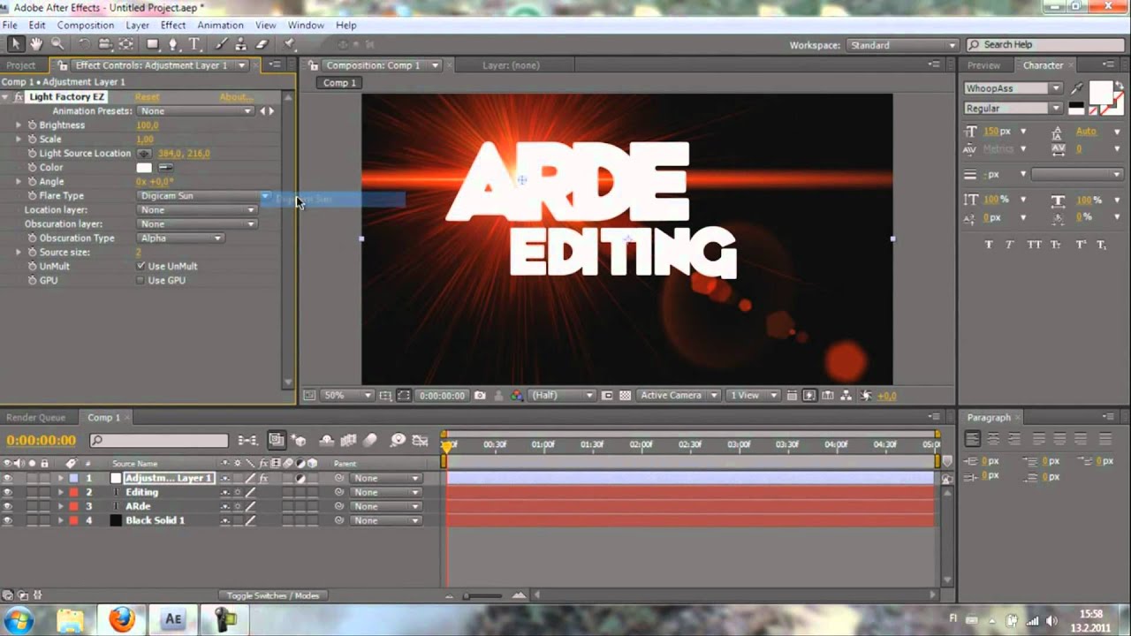Click the About link for Light Factory EZ

pyautogui.click(x=236, y=97)
